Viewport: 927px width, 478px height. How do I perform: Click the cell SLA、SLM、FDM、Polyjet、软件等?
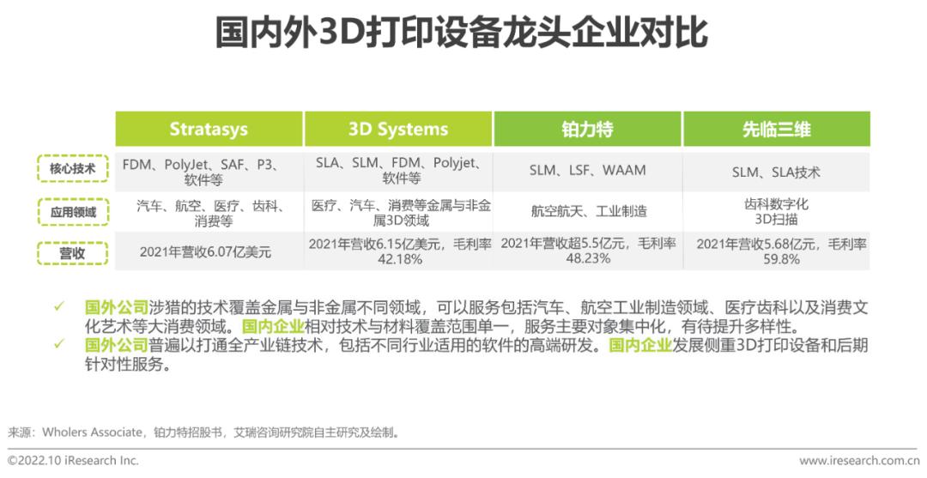click(400, 170)
